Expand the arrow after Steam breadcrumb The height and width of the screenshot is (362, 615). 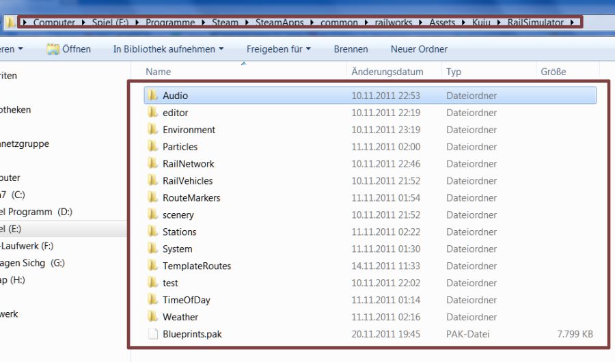247,23
